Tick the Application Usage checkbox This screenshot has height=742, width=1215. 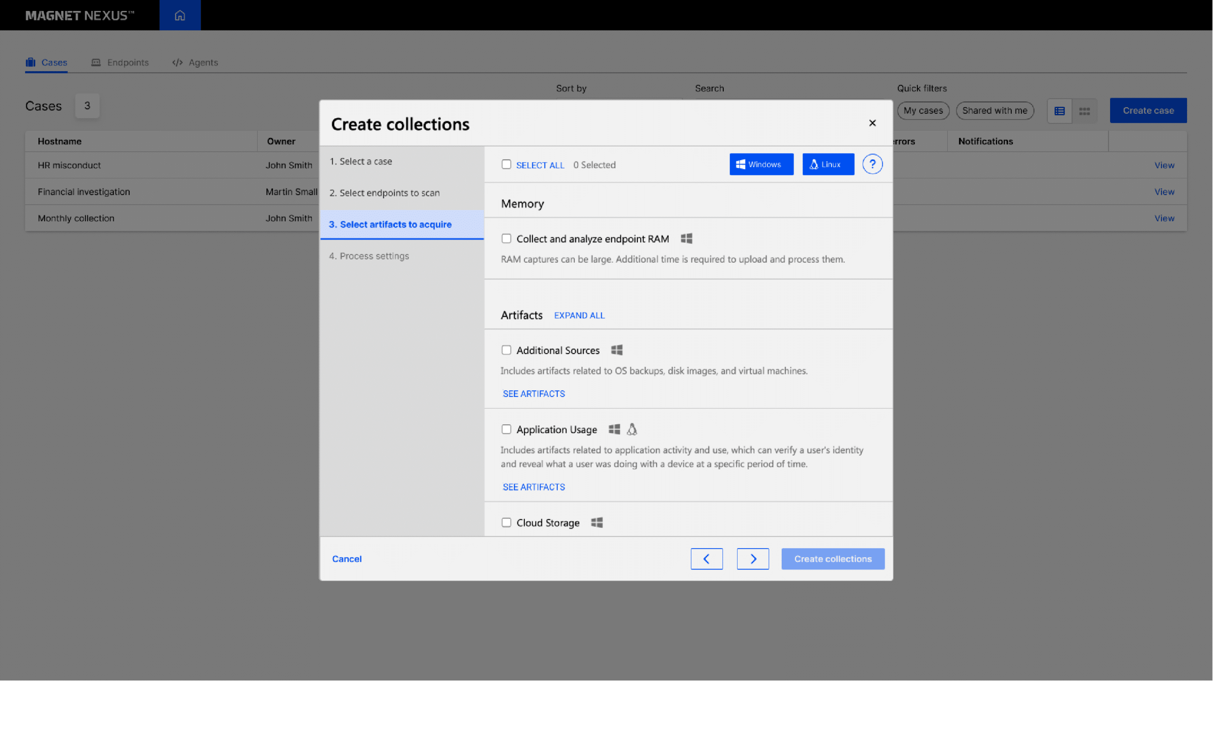pyautogui.click(x=506, y=429)
